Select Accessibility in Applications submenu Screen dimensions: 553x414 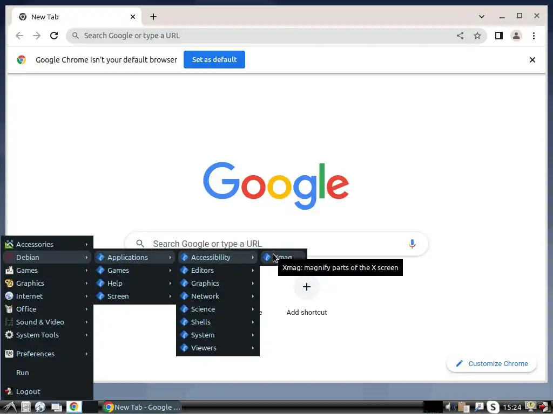tap(218, 257)
